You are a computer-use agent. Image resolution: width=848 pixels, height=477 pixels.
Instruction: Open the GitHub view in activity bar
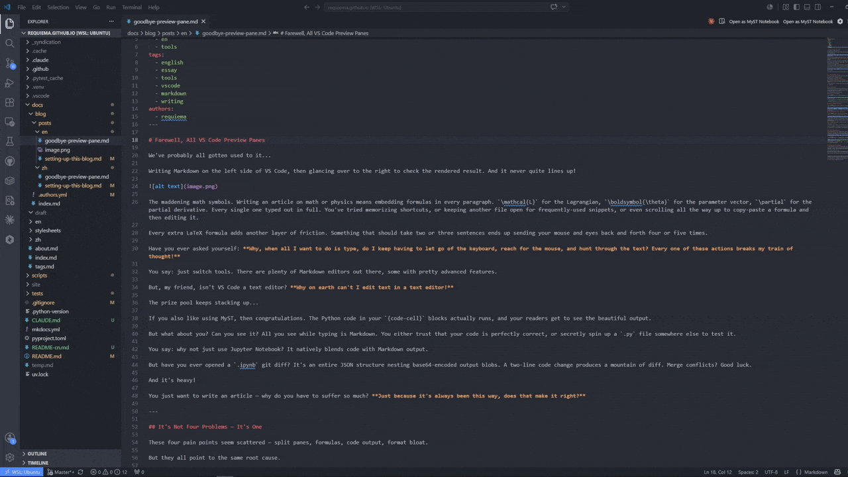[x=9, y=161]
